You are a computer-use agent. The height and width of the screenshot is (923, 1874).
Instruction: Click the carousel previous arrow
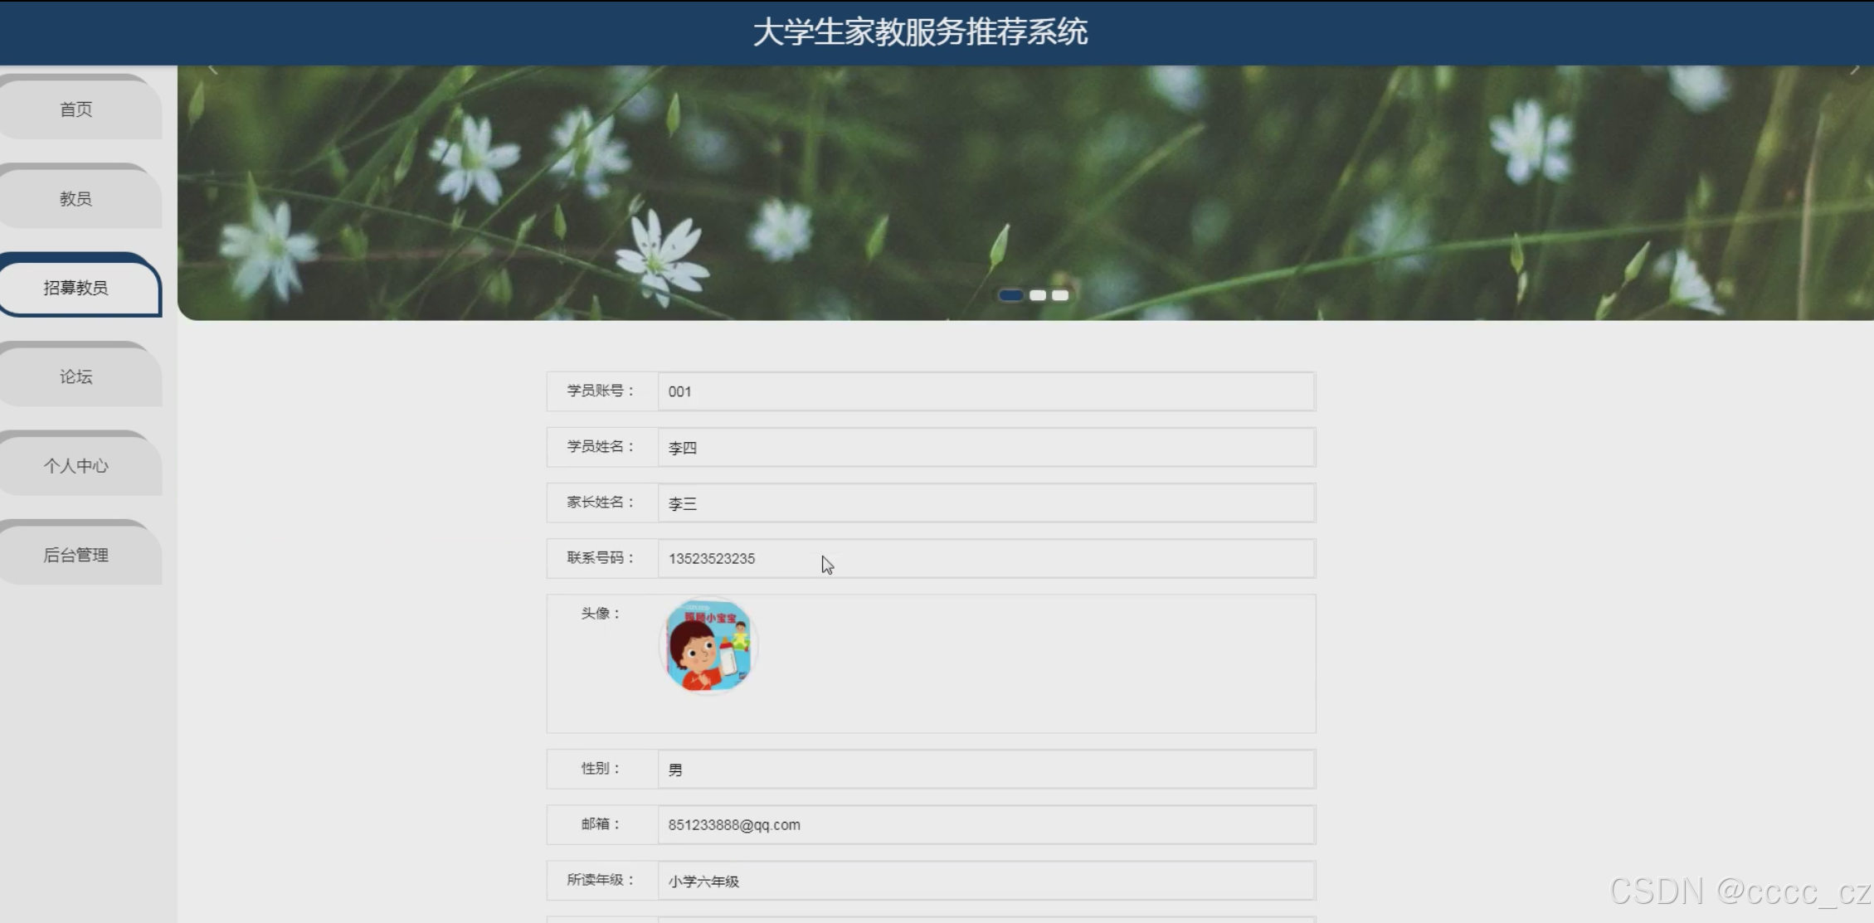[212, 71]
